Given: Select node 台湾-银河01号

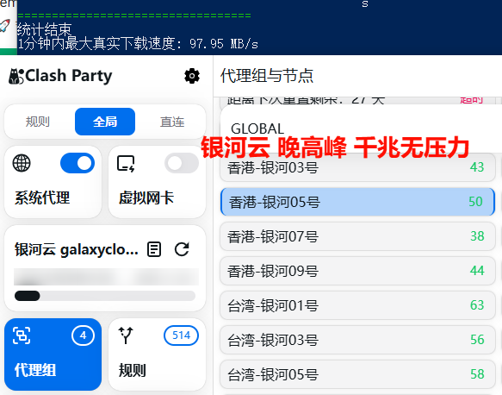Looking at the screenshot, I should (x=357, y=305).
